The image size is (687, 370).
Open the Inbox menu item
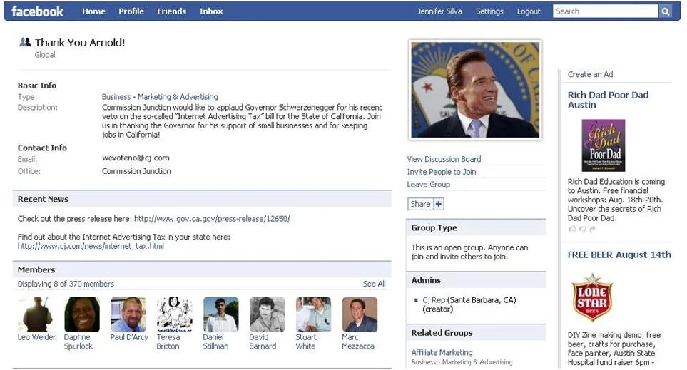210,11
